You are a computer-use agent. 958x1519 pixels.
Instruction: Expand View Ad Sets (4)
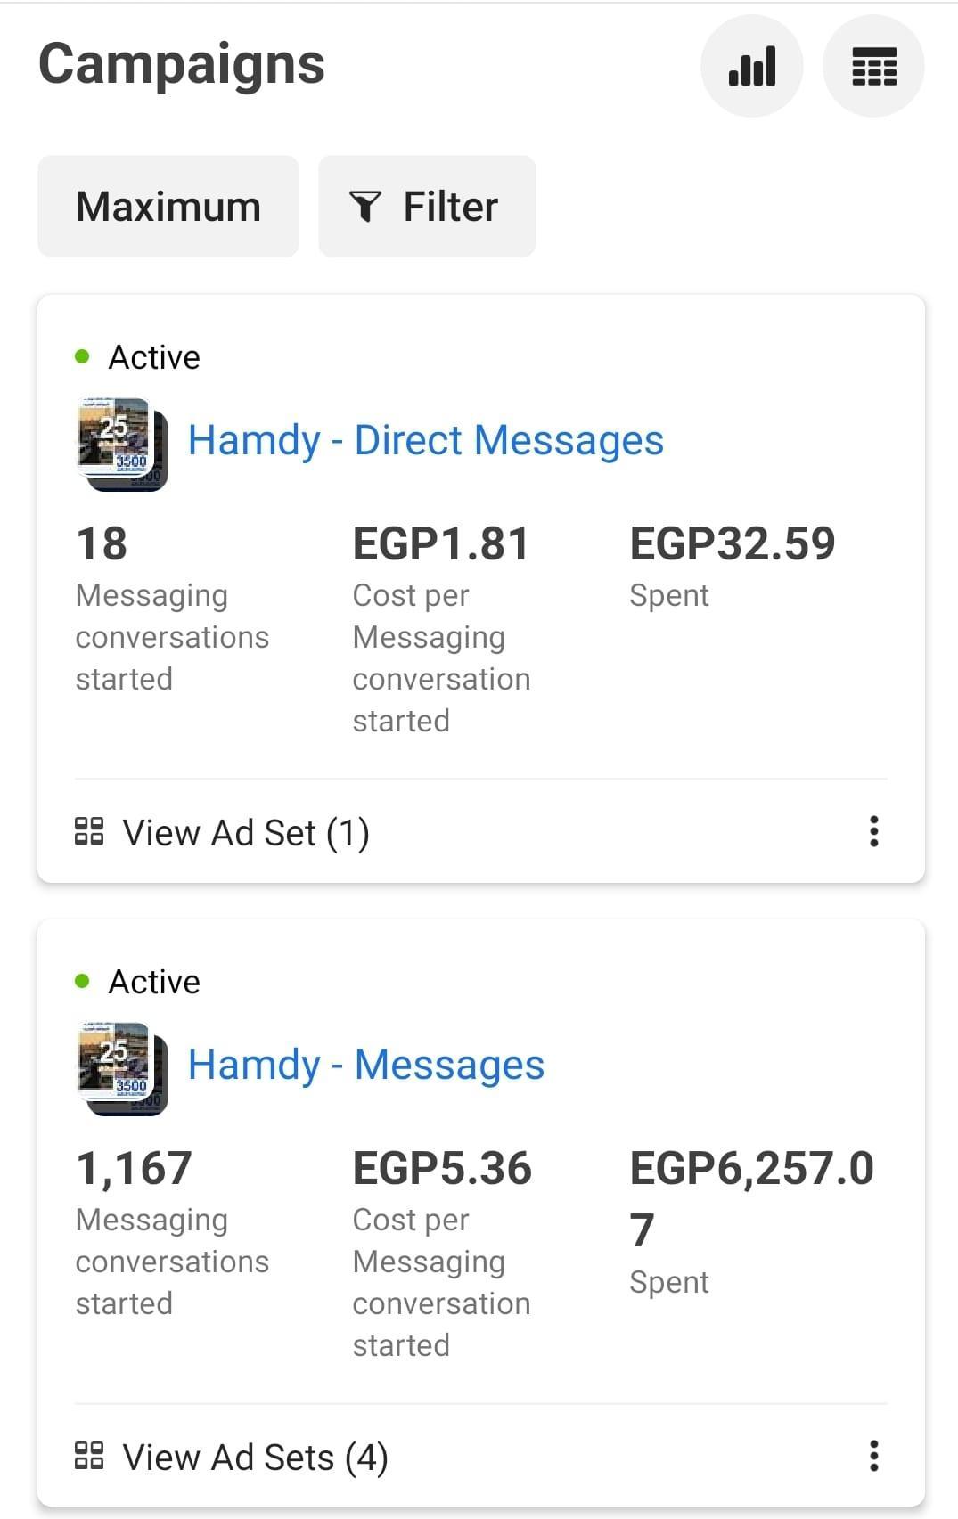coord(255,1458)
